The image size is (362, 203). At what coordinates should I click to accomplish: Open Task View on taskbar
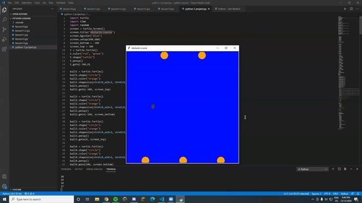tap(88, 199)
